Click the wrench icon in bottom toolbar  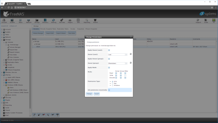pos(48,115)
